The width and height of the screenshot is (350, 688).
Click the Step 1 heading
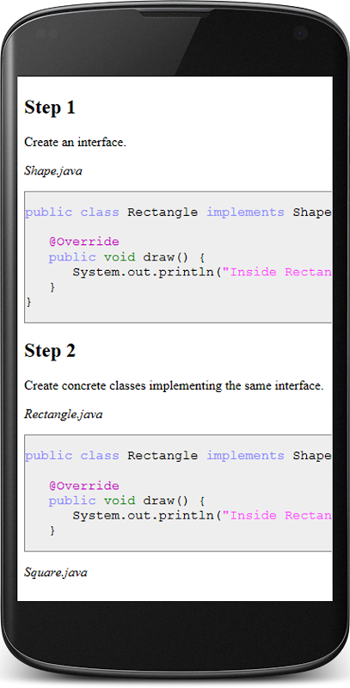[50, 107]
